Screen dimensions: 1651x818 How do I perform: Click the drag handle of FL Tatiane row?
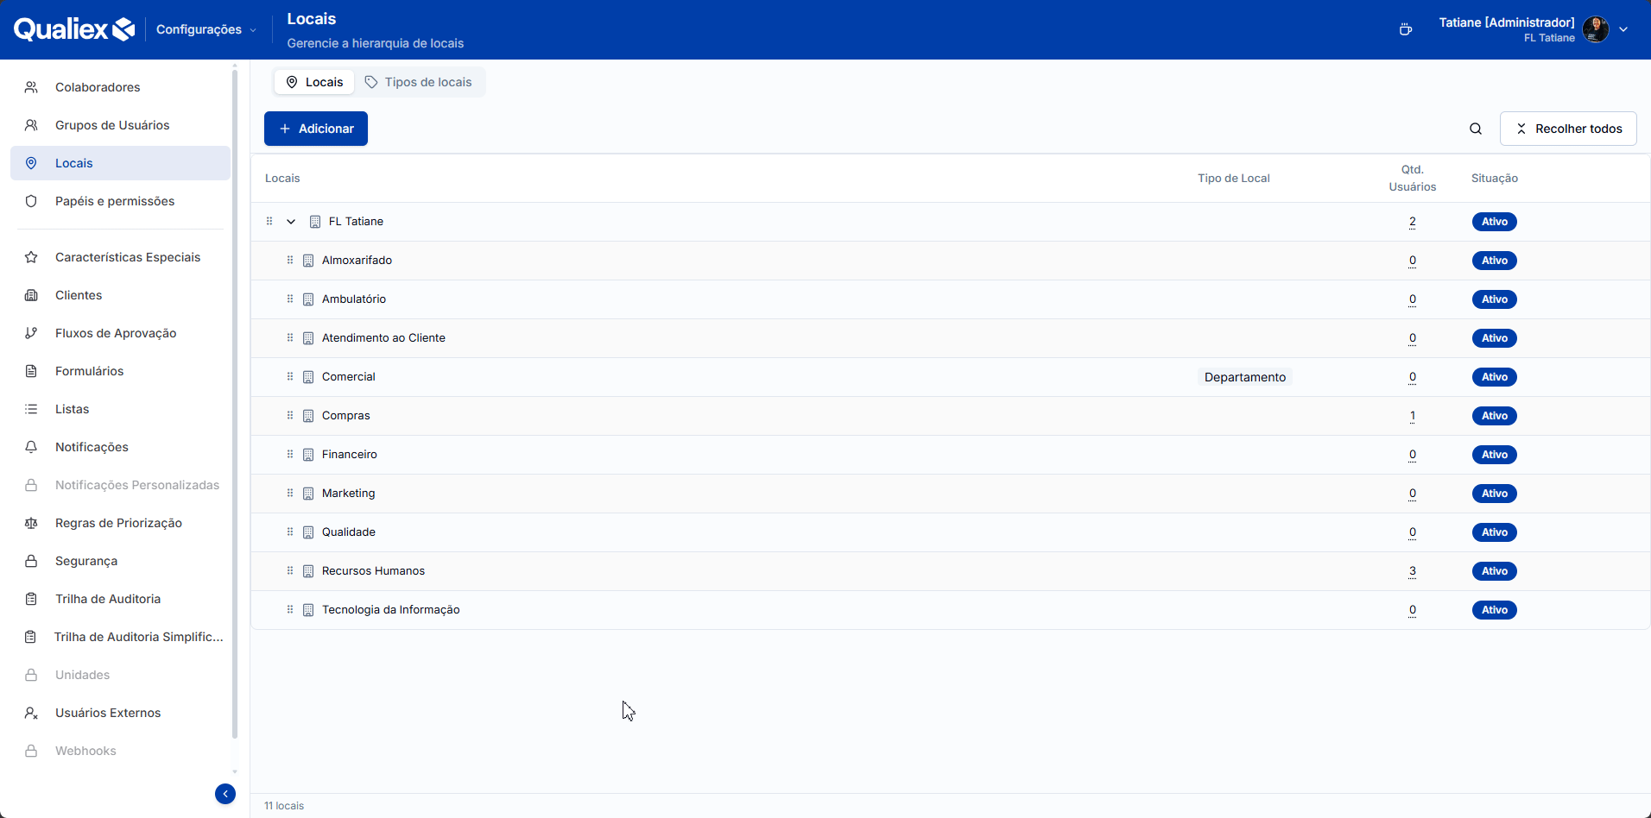pyautogui.click(x=269, y=222)
